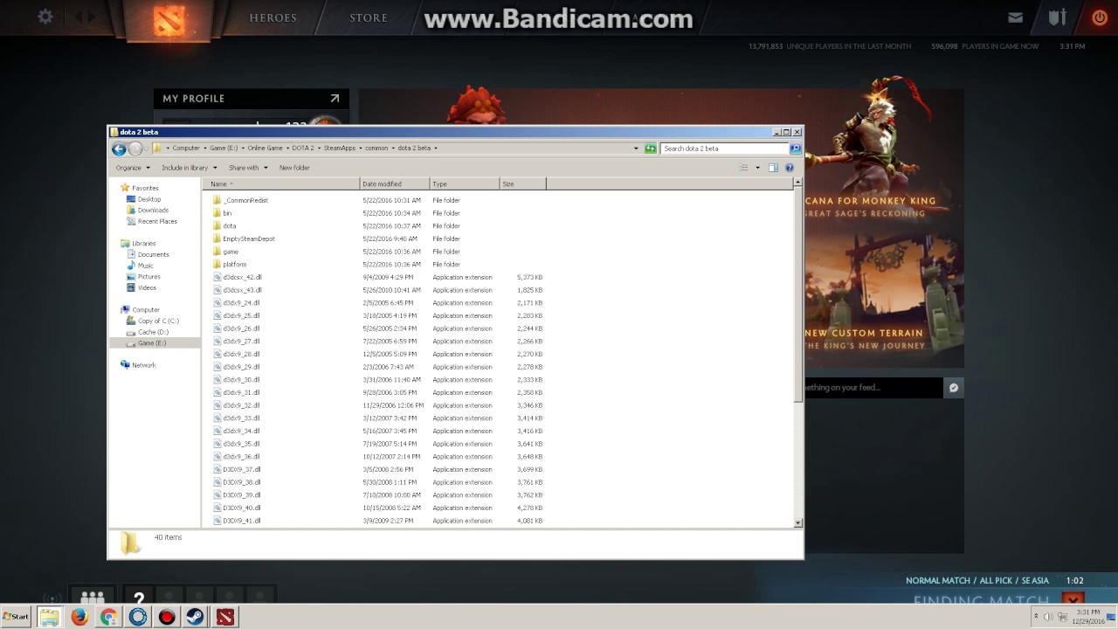Select Copy of C (C:) drive

tap(158, 321)
